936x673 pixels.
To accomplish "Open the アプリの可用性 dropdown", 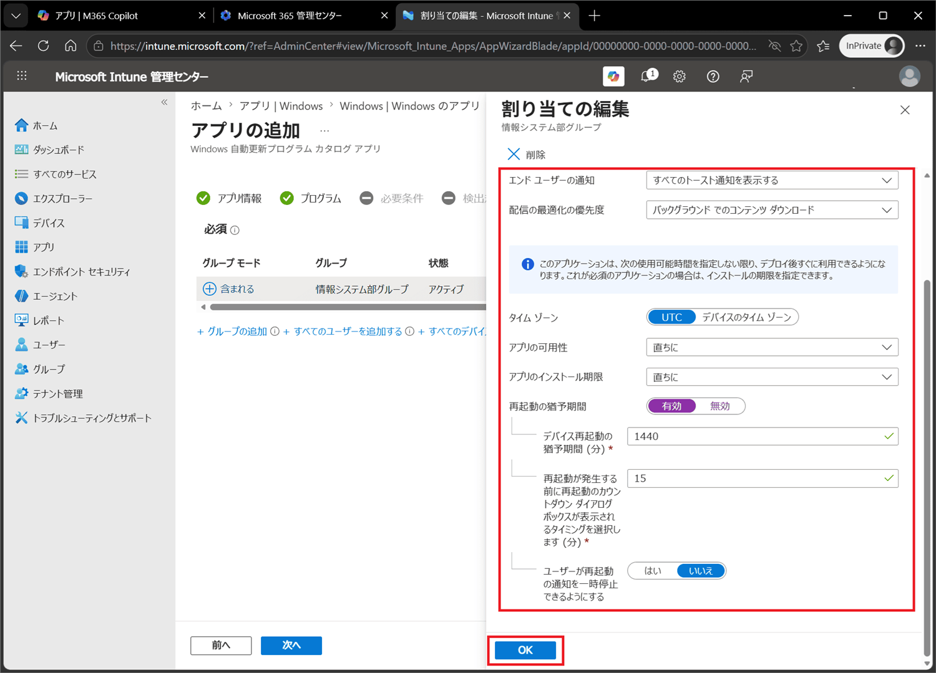I will click(x=772, y=347).
